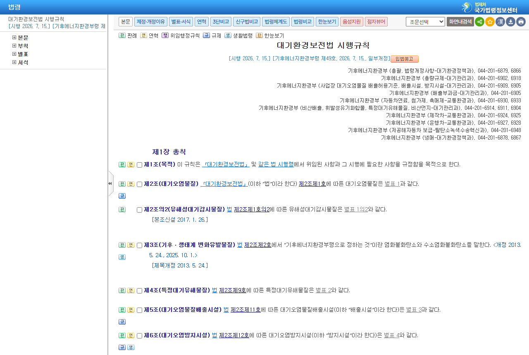Click the 판 icon beside 제2조의2
Viewport: 529px width, 355px height.
(x=122, y=209)
